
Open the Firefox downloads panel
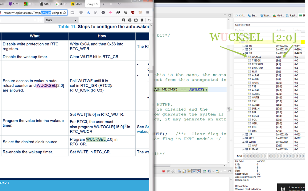(88, 13)
